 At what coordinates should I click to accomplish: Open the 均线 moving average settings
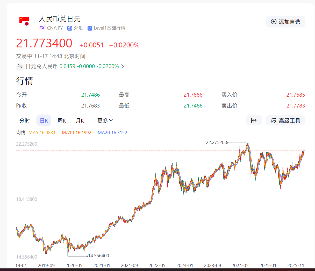coord(21,133)
